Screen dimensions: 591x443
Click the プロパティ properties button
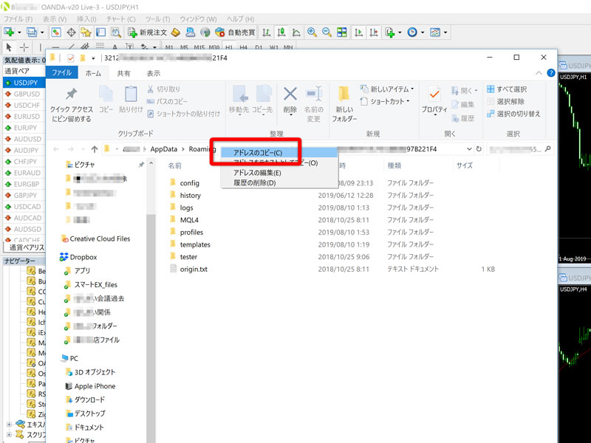tap(434, 100)
